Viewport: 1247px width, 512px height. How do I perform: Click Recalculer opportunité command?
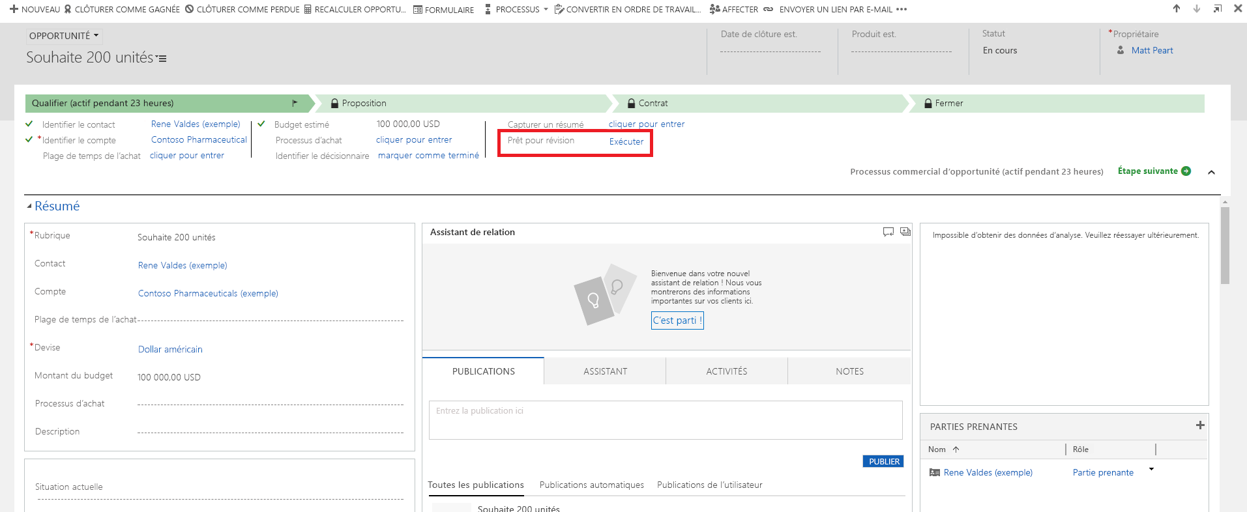[x=355, y=9]
